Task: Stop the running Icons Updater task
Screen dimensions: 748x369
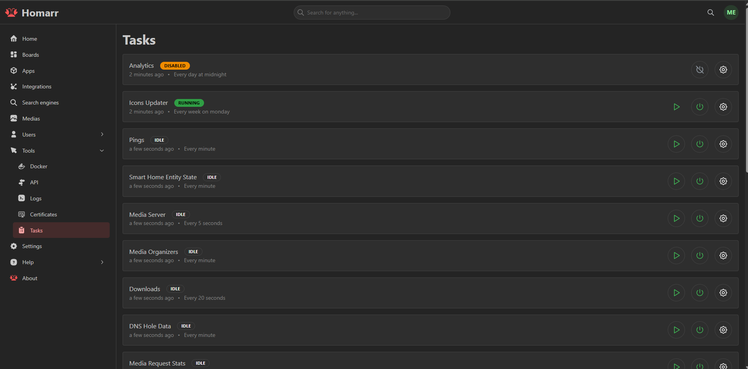Action: click(x=700, y=106)
